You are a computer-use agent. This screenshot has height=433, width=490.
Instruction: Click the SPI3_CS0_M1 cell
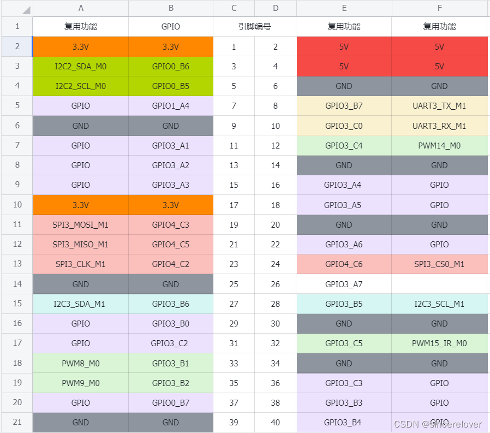coord(439,264)
